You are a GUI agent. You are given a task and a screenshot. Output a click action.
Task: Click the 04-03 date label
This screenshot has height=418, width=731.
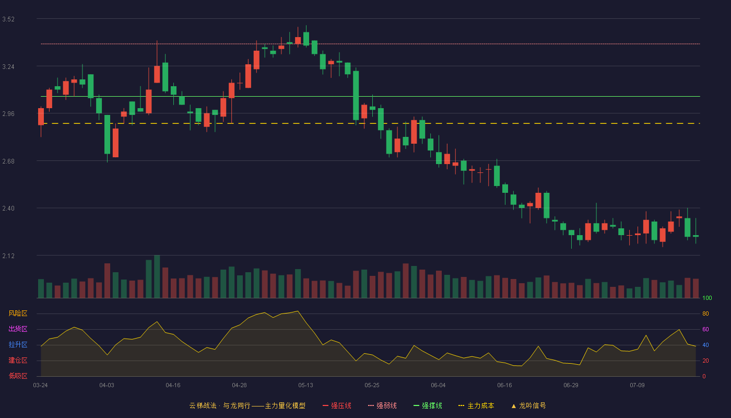pyautogui.click(x=107, y=385)
